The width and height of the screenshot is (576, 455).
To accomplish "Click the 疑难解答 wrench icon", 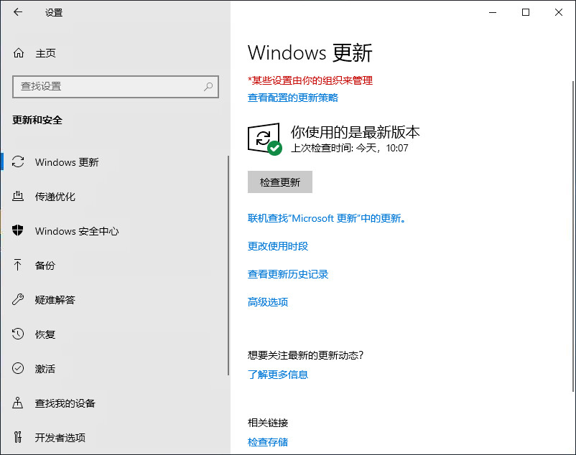I will 18,299.
